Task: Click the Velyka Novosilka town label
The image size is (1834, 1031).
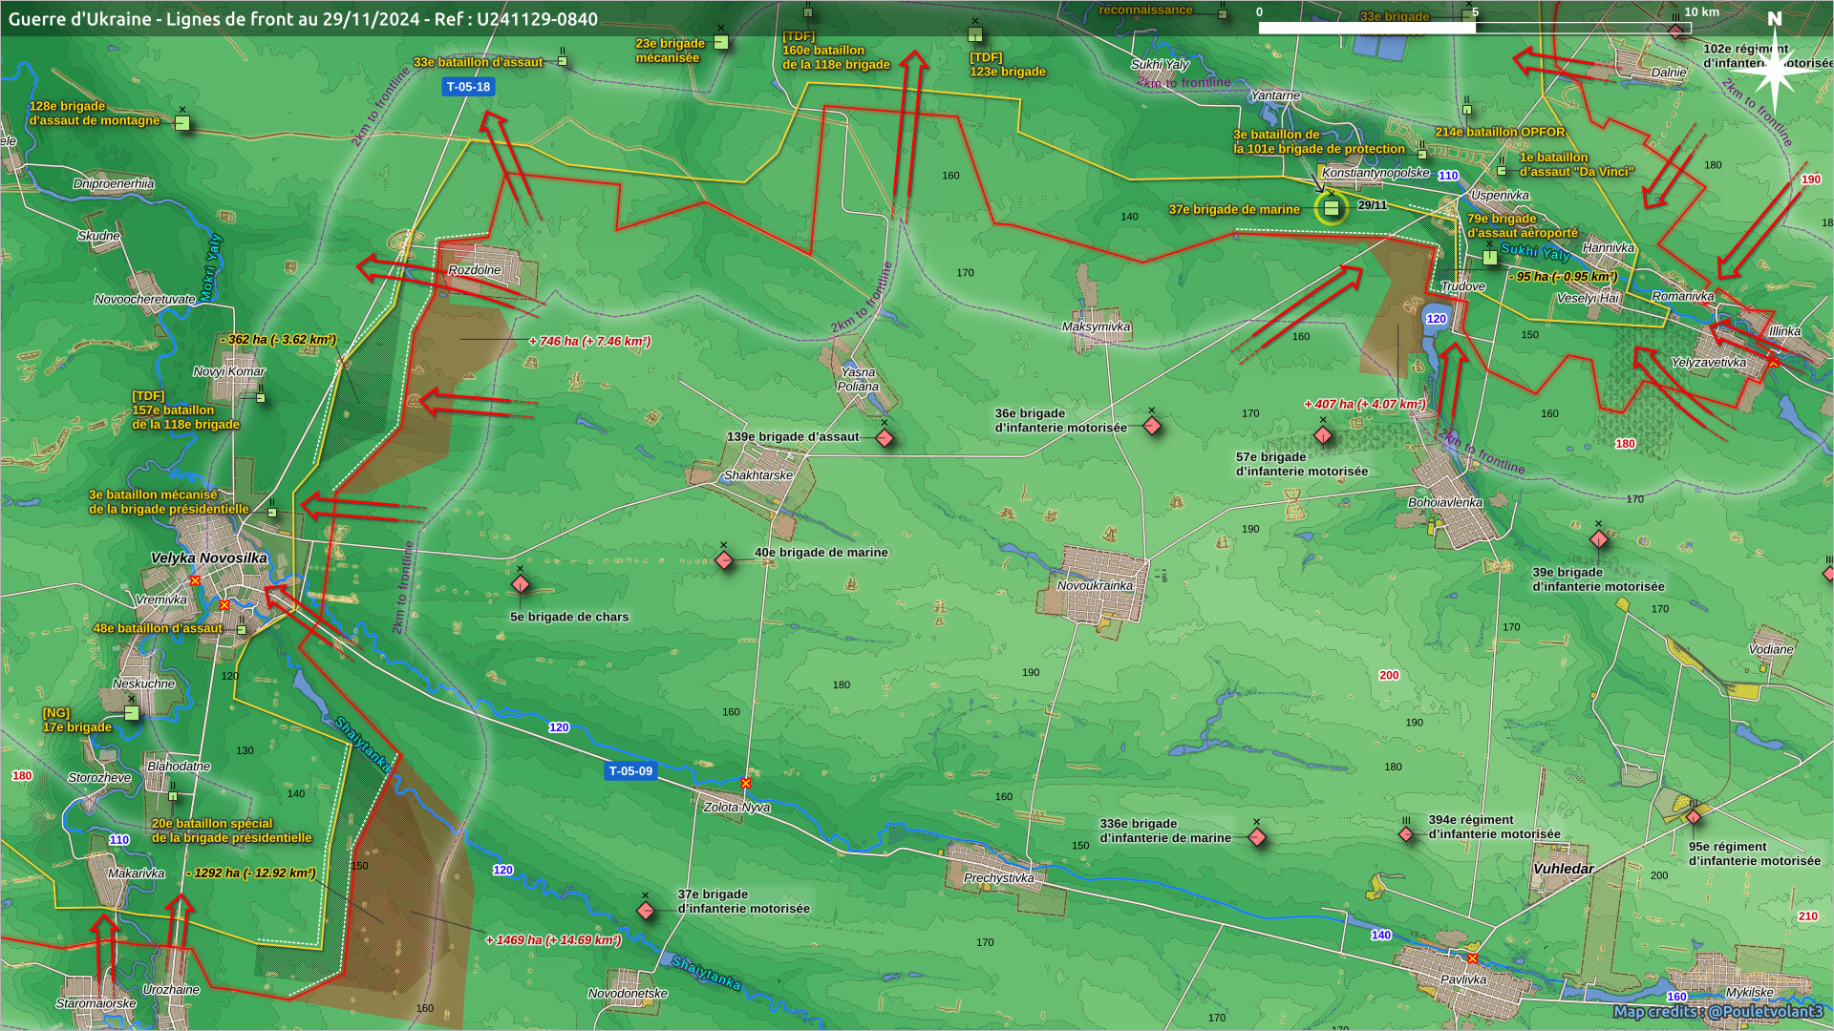Action: 209,558
